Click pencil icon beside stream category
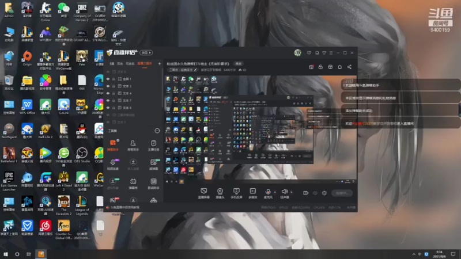The width and height of the screenshot is (461, 259). [x=195, y=70]
